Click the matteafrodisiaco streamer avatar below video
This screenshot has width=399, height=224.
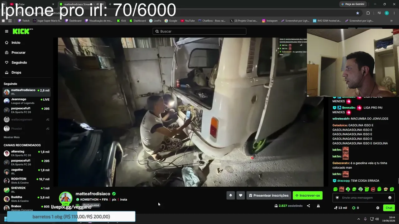(x=66, y=198)
